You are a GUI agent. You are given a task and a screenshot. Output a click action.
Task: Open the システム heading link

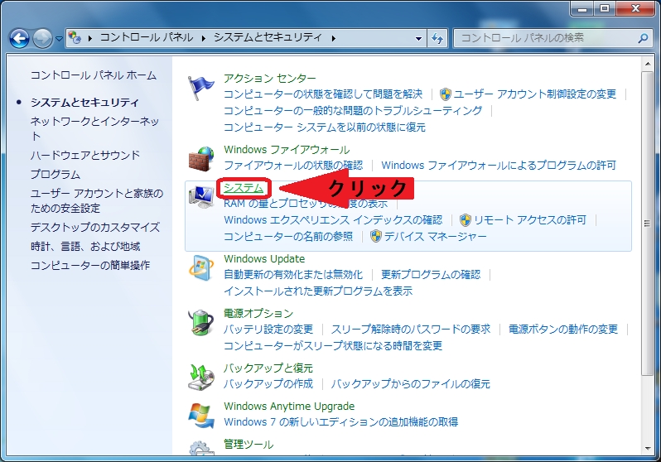[244, 188]
